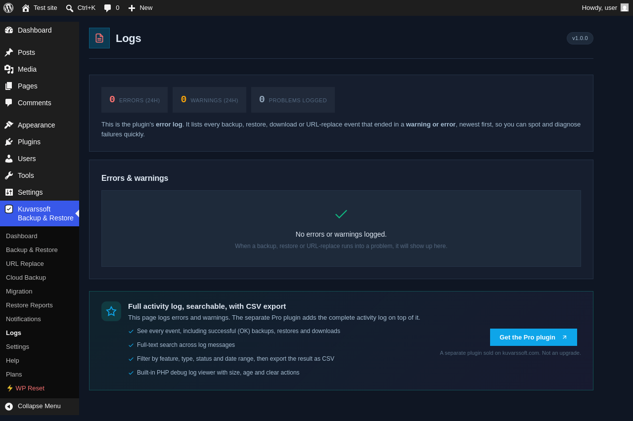Open the Posts menu

pyautogui.click(x=40, y=52)
